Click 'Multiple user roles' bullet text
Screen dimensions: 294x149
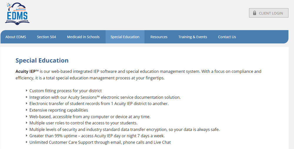83,123
